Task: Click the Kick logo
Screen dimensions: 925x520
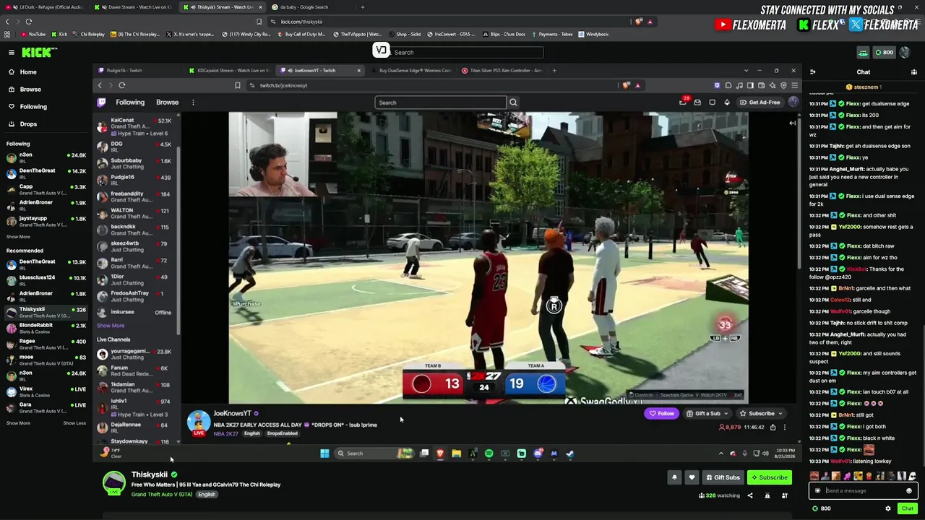Action: pyautogui.click(x=39, y=52)
